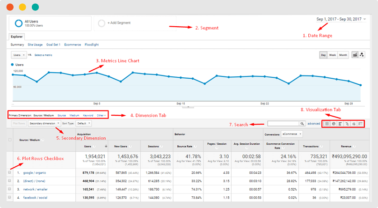Check the google / organic row checkbox
Image resolution: width=378 pixels, height=208 pixels.
tap(10, 173)
